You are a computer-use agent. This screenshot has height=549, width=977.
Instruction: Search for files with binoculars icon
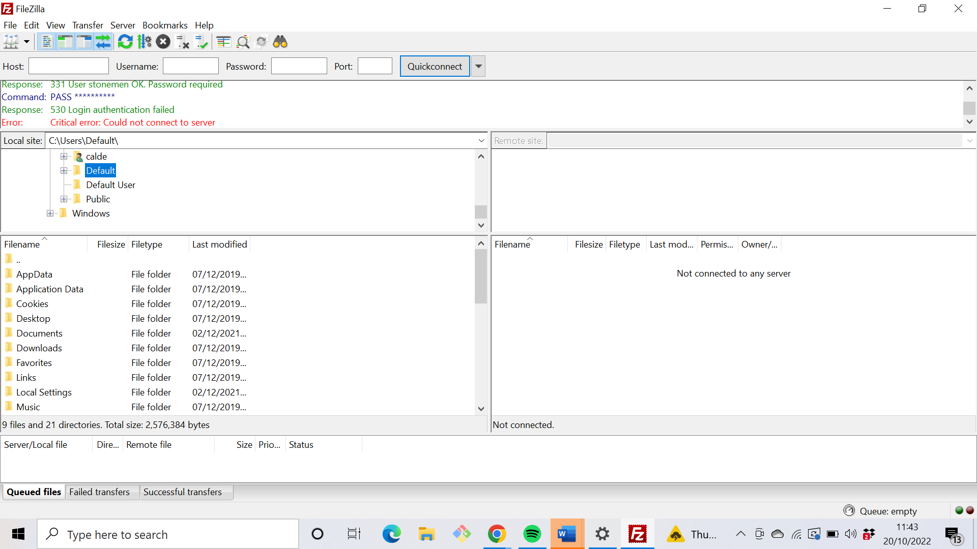(280, 42)
